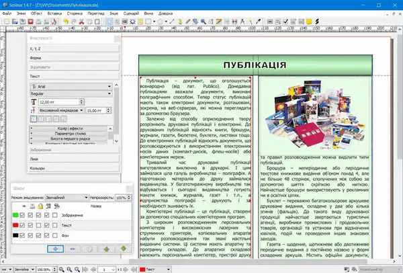403x273 pixels.
Task: Uncheck the lock checkbox of the Зображення layer
Action: coord(38,215)
